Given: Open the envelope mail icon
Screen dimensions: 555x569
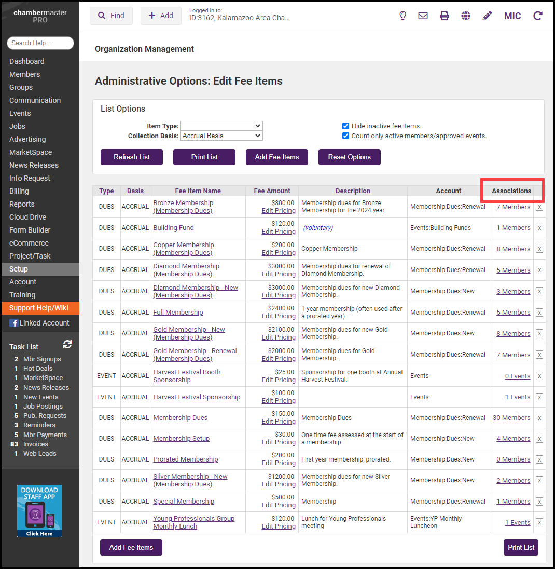Looking at the screenshot, I should coord(423,16).
